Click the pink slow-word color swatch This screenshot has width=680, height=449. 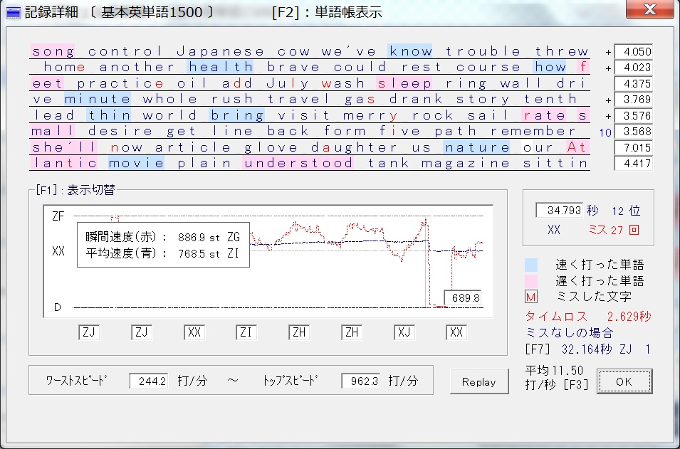(x=530, y=280)
